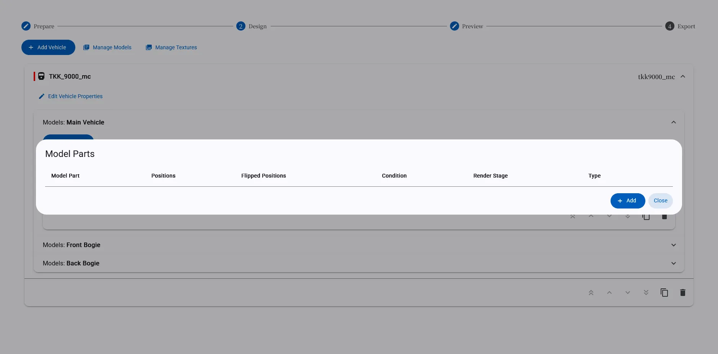718x354 pixels.
Task: Duplicate the TKK_9000_mc vehicle card
Action: pos(664,293)
